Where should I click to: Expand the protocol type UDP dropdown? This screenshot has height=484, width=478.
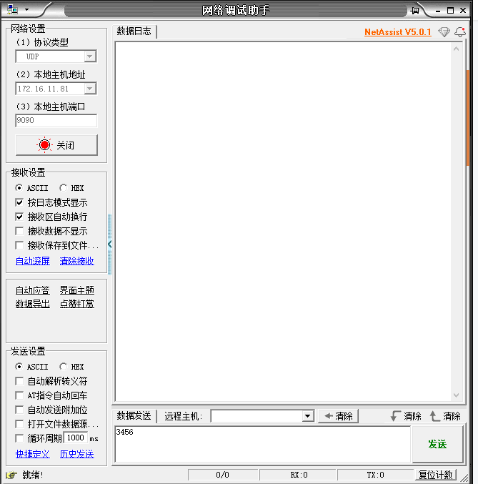(89, 56)
